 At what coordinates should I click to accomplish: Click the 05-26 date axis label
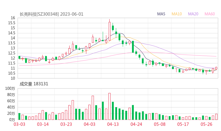[206, 124]
